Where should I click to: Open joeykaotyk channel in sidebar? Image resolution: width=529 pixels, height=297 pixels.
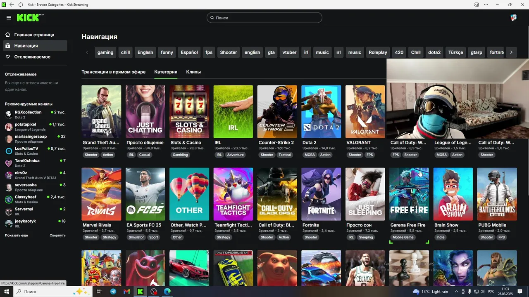[x=35, y=224]
